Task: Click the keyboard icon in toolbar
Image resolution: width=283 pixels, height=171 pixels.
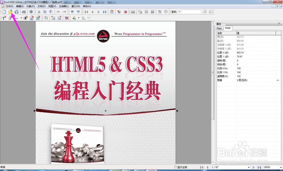Action: tap(133, 12)
